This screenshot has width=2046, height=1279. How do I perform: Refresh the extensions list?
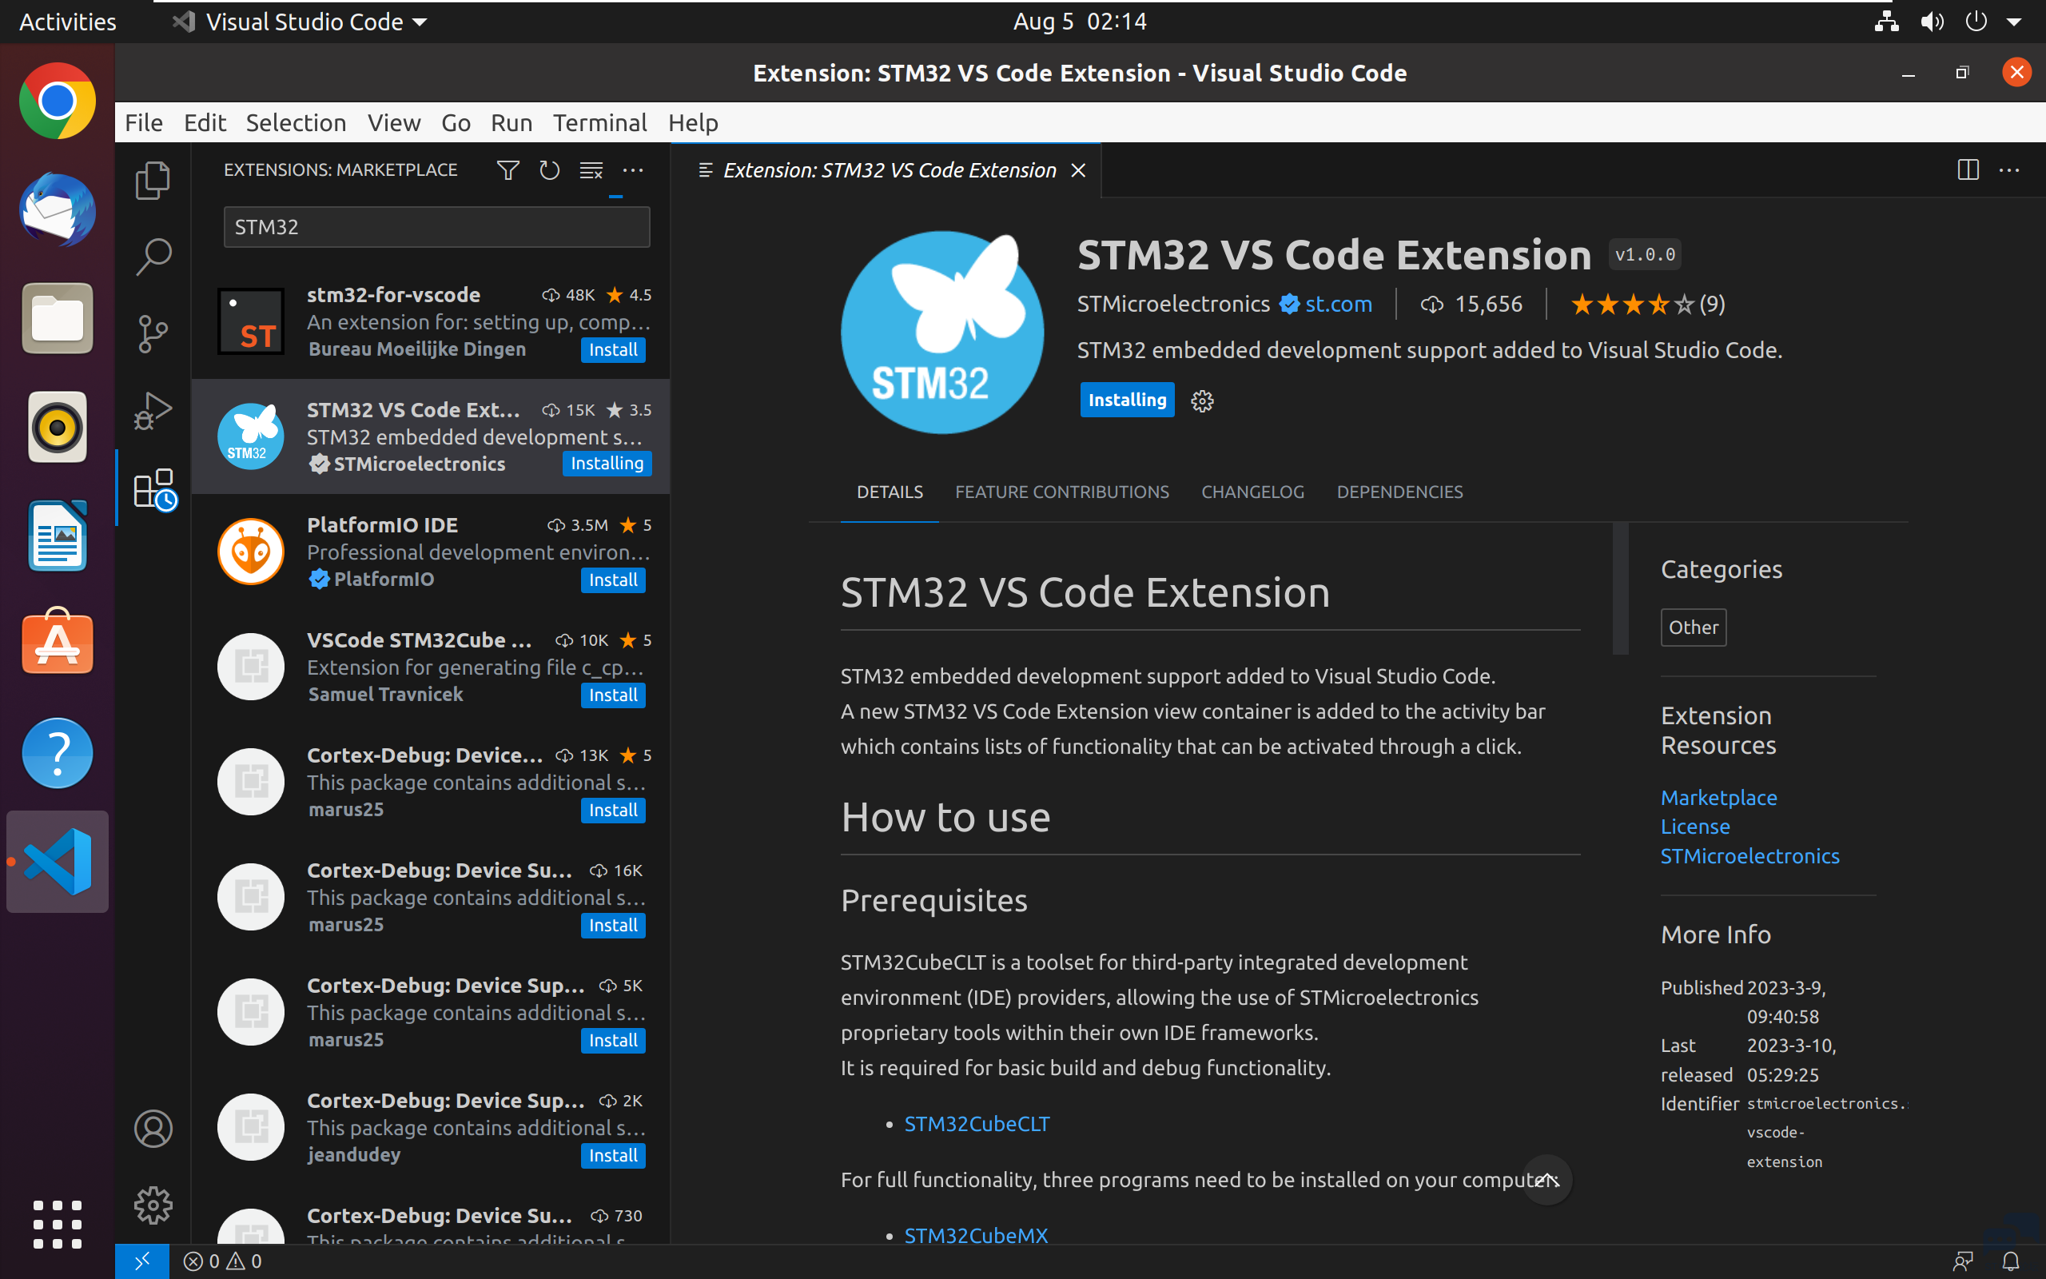point(550,170)
